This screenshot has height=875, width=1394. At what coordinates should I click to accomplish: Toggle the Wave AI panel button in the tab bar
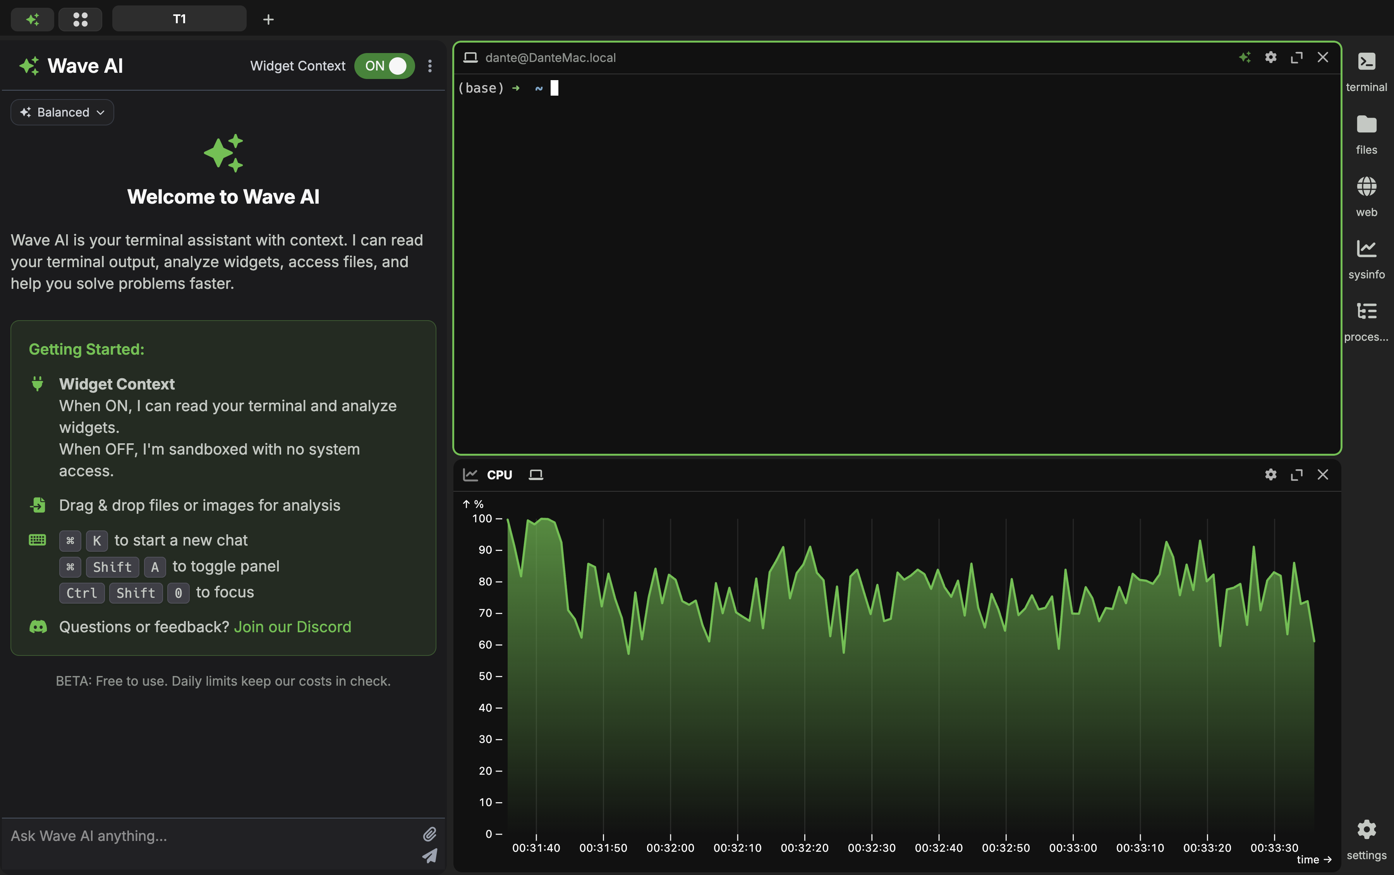pyautogui.click(x=33, y=19)
